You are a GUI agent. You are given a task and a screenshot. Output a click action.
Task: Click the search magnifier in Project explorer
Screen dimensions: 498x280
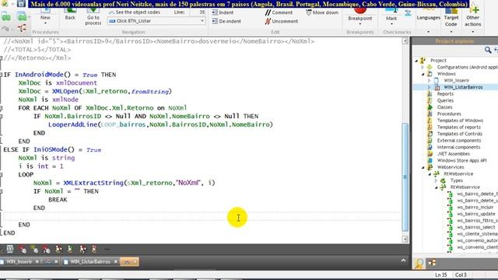[488, 50]
